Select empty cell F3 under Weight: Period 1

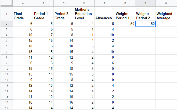pyautogui.click(x=125, y=29)
